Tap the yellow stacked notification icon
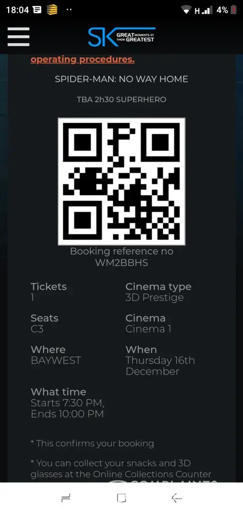Viewport: 243px width, 513px height. point(52,10)
